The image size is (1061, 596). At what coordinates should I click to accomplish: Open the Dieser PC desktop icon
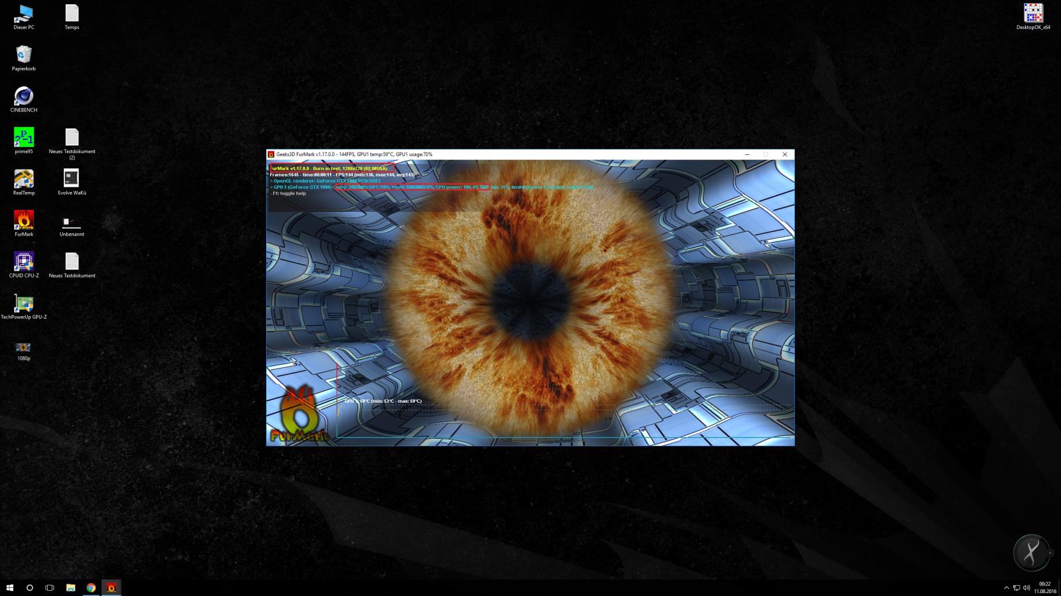(24, 17)
